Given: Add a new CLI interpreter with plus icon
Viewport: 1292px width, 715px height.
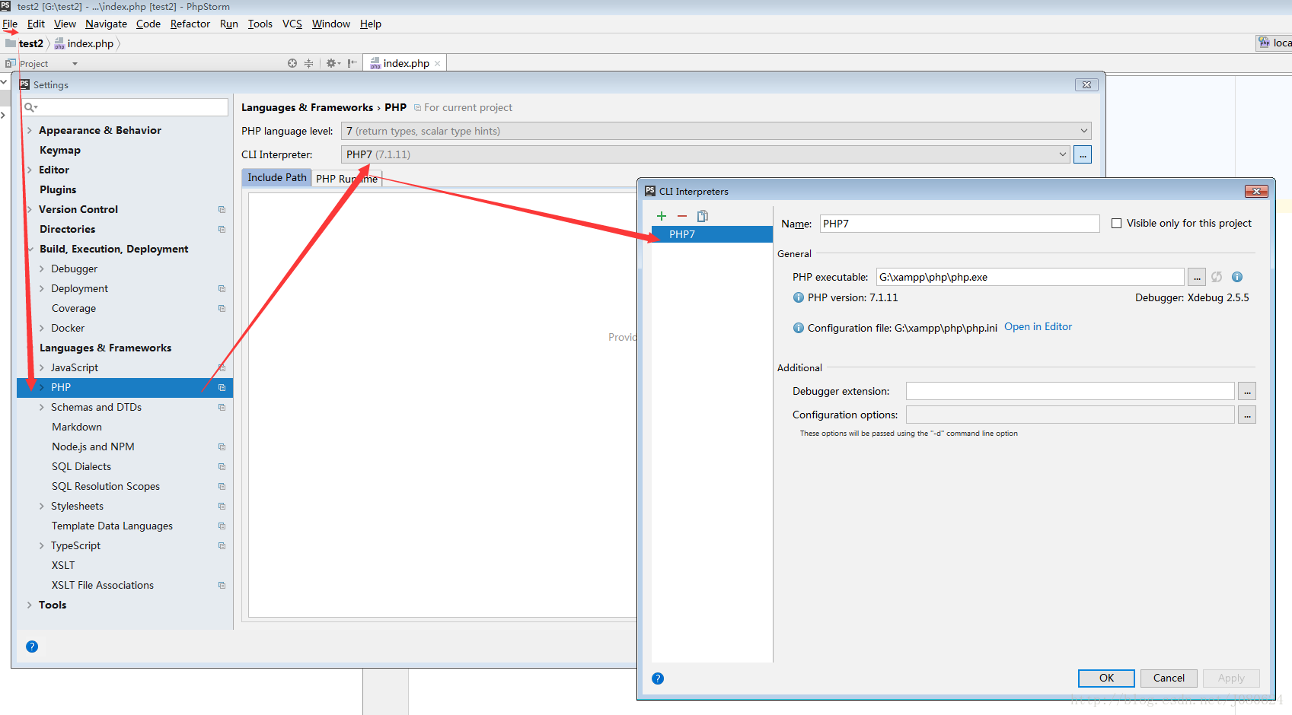Looking at the screenshot, I should tap(662, 216).
